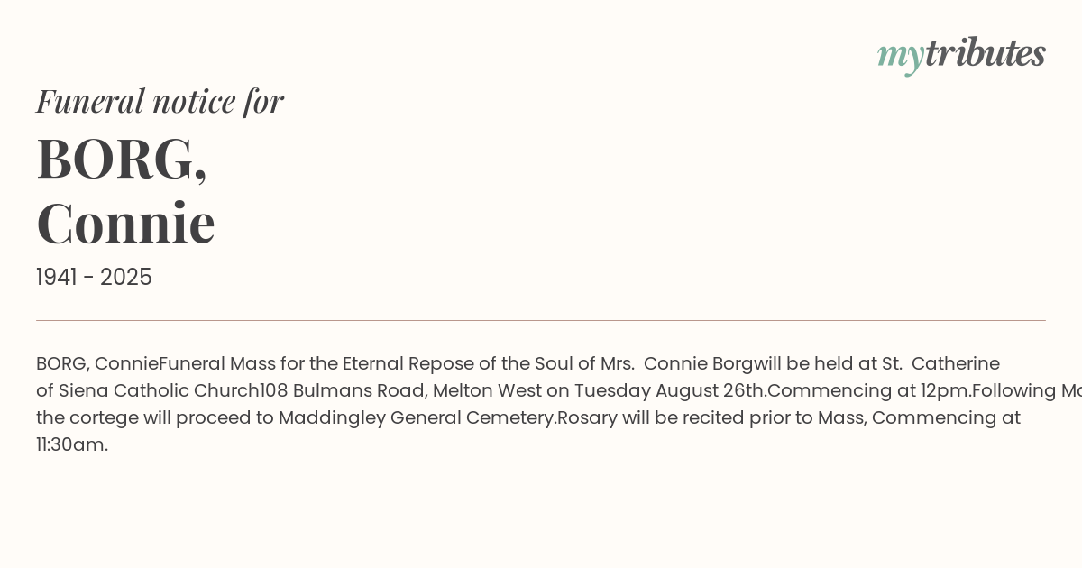
Task: Click "Funeral Mass" in the notice text
Action: point(208,363)
